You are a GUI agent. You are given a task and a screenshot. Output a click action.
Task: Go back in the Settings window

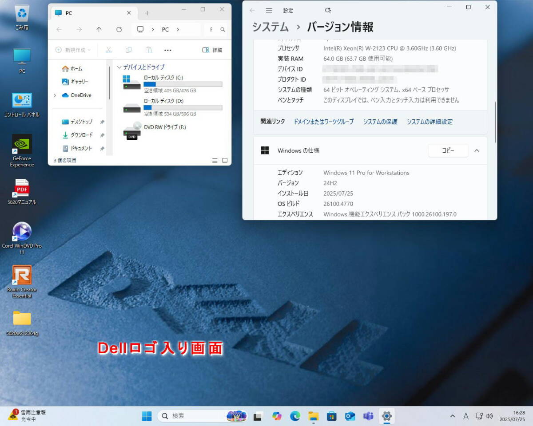pos(252,10)
